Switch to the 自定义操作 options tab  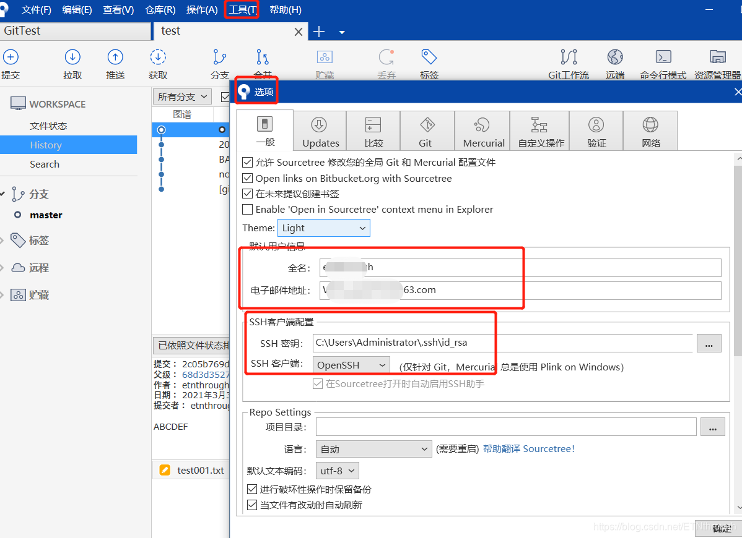(540, 131)
